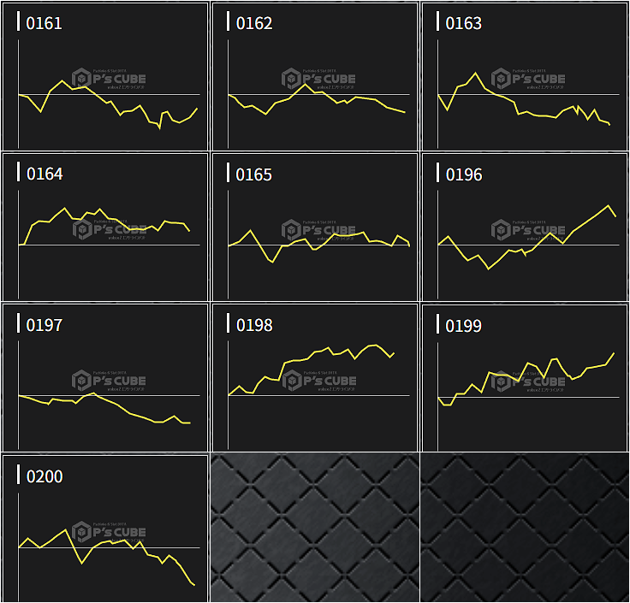Click the 0161 machine number label
Screen dimensions: 630x603
(x=45, y=23)
